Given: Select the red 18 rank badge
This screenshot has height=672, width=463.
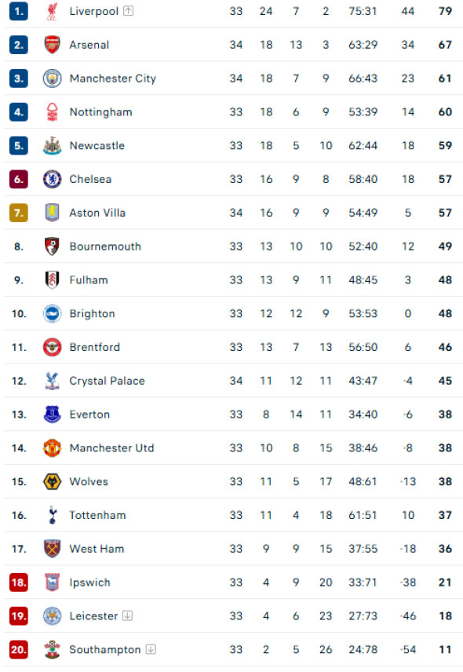Looking at the screenshot, I should (18, 583).
